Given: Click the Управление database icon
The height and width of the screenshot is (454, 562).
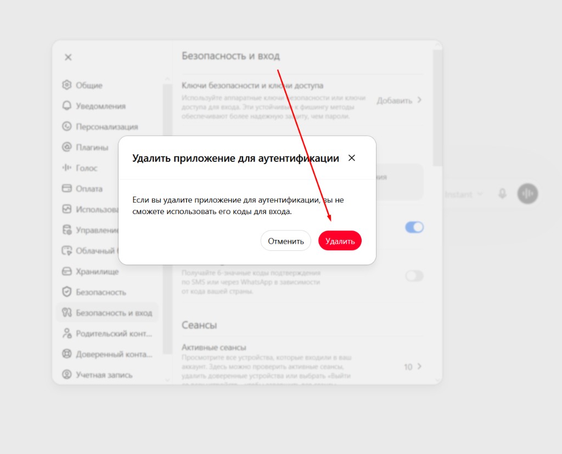Looking at the screenshot, I should 66,229.
